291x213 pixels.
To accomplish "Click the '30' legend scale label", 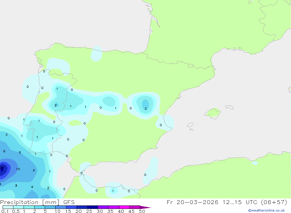I will coord(100,211).
